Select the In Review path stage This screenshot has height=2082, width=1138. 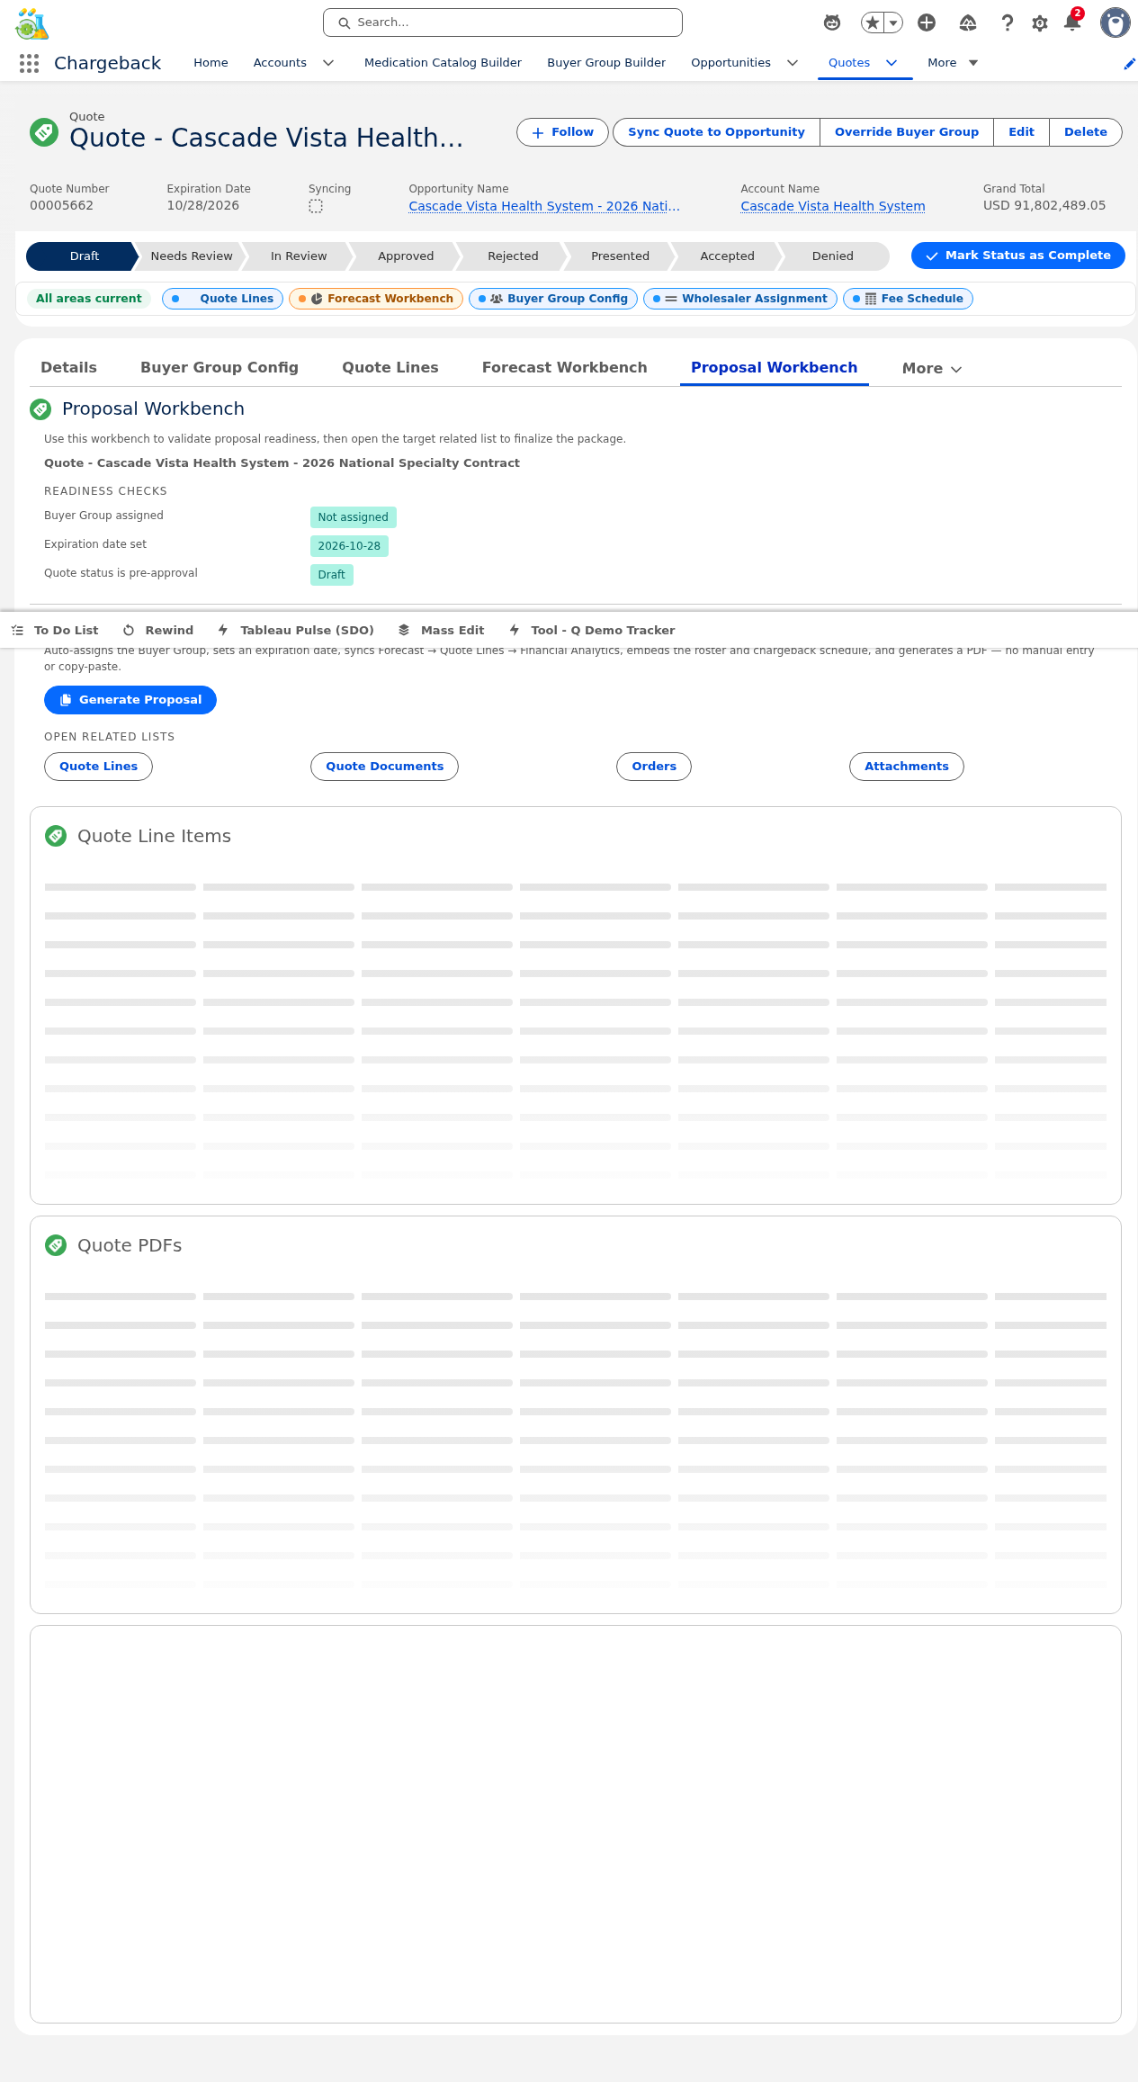[x=299, y=256]
